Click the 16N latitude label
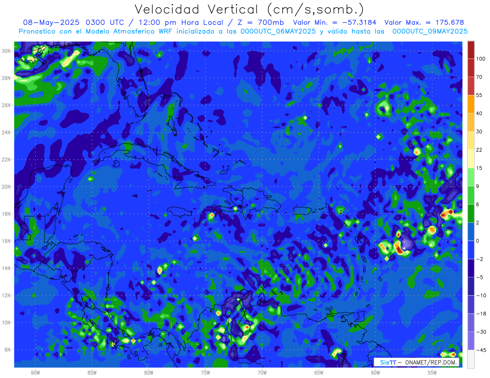The width and height of the screenshot is (490, 378). coord(6,241)
